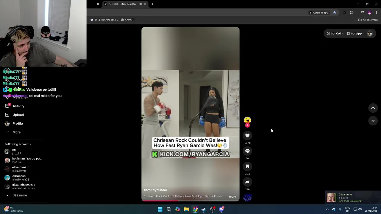
Task: Go to previous video arrow
Action: tap(373, 108)
